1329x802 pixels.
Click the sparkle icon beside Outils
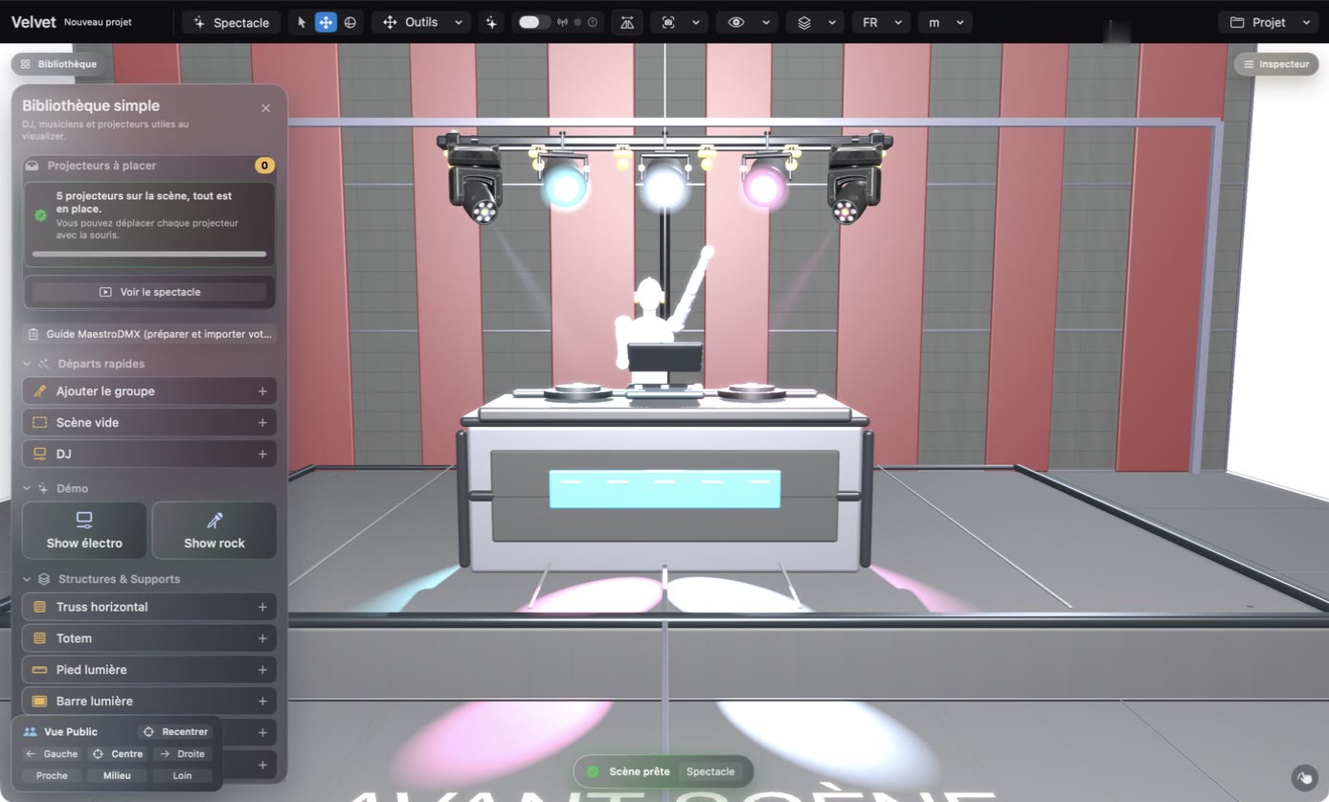(x=491, y=22)
